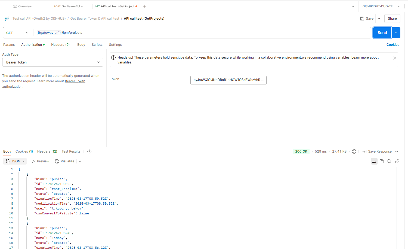This screenshot has height=249, width=408.
Task: Add a new request tab with plus icon
Action: click(x=145, y=6)
